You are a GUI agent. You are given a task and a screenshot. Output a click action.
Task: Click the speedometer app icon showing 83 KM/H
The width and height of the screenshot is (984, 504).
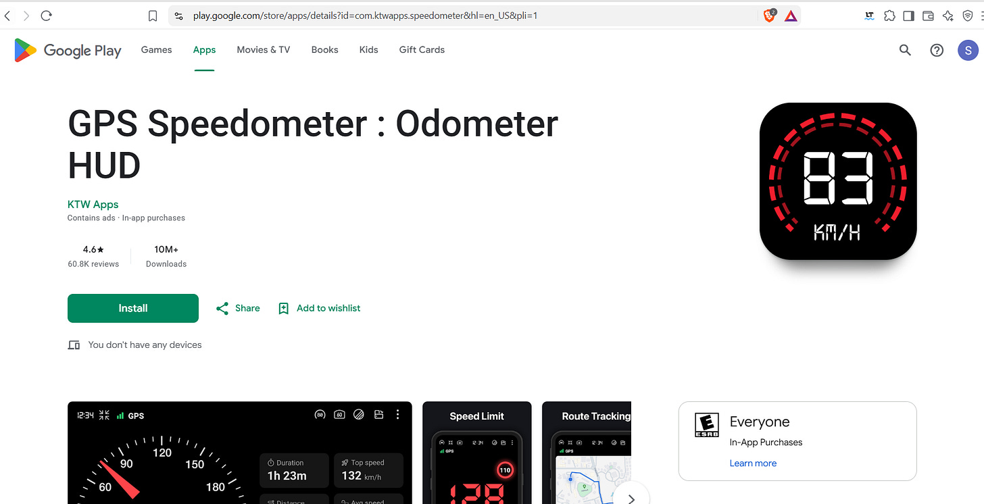[838, 181]
